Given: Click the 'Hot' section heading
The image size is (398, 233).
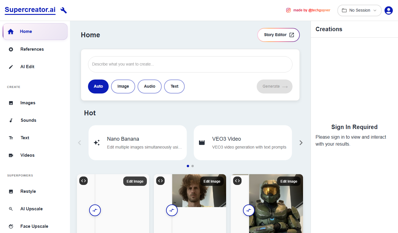Looking at the screenshot, I should point(90,113).
